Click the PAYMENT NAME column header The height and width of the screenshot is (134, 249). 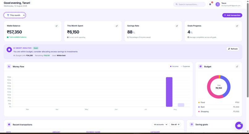point(93,132)
